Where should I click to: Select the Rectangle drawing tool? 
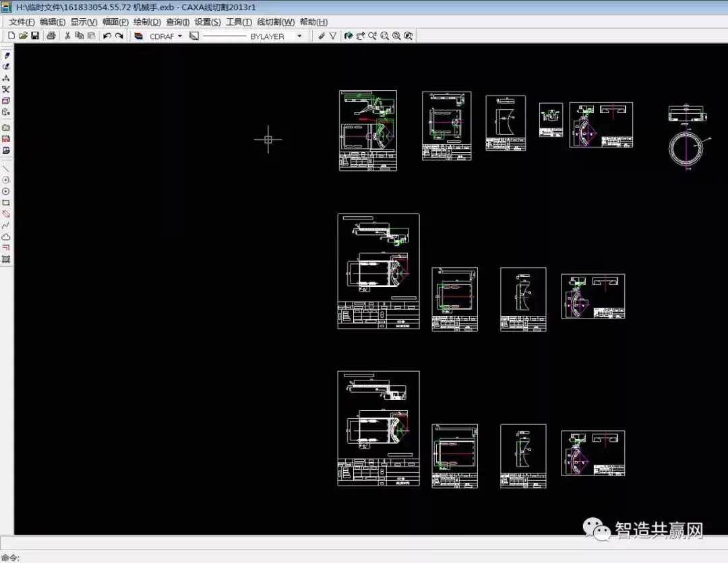(6, 203)
